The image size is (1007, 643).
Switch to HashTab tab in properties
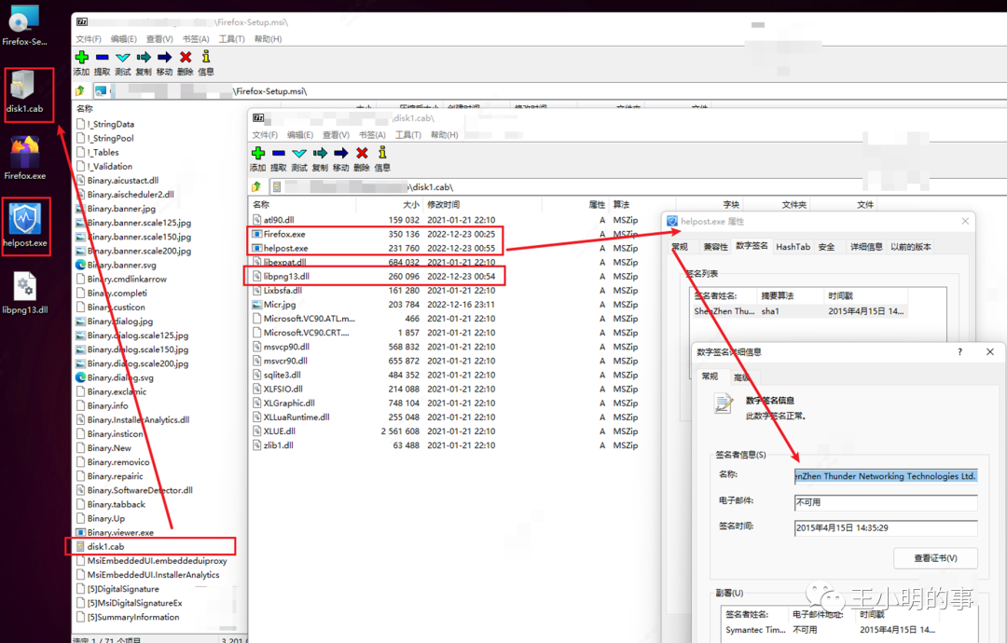[x=793, y=246]
